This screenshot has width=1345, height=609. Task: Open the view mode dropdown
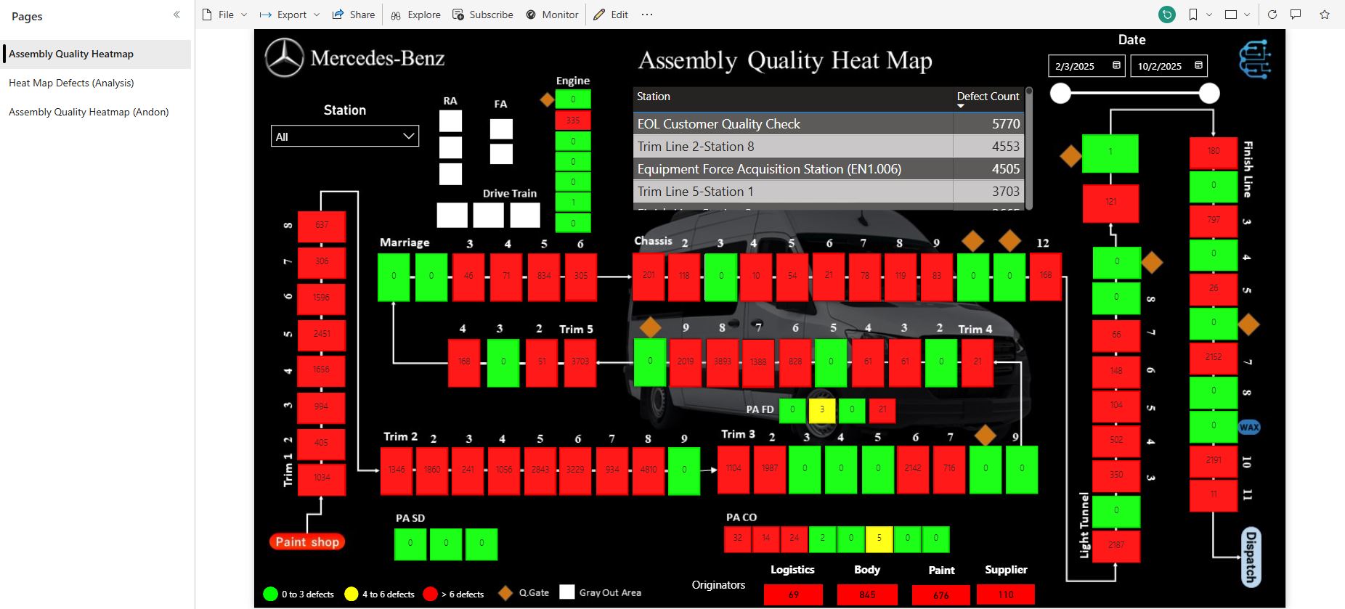coord(1238,15)
